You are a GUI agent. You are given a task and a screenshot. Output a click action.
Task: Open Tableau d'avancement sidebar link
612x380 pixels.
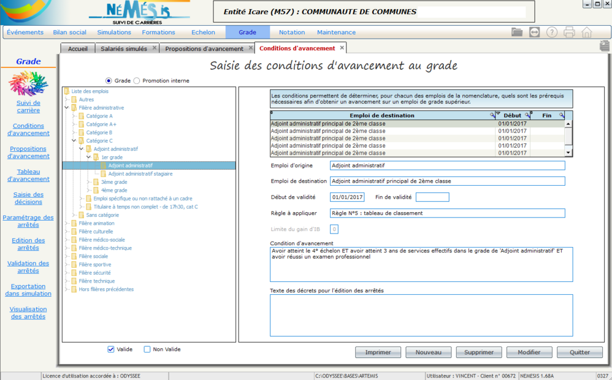click(28, 175)
